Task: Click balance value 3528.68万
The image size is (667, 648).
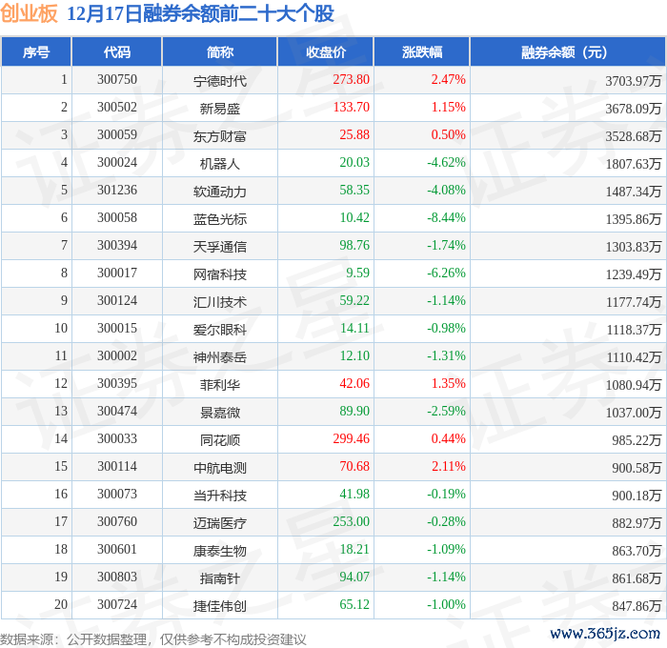Action: (x=634, y=136)
